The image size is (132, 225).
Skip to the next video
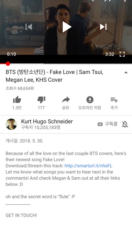coord(103,27)
